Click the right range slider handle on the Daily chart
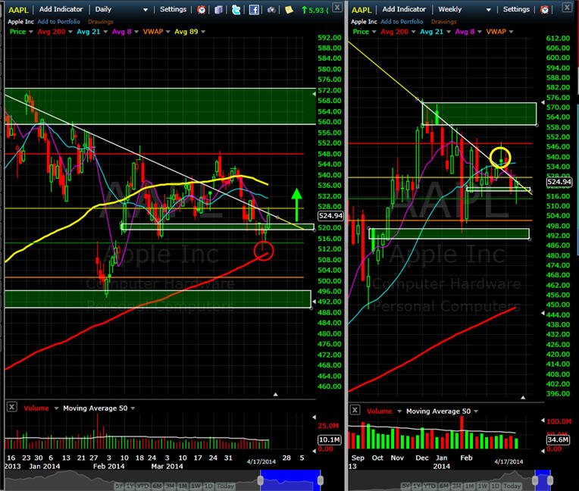Image resolution: width=579 pixels, height=491 pixels. coord(320,480)
